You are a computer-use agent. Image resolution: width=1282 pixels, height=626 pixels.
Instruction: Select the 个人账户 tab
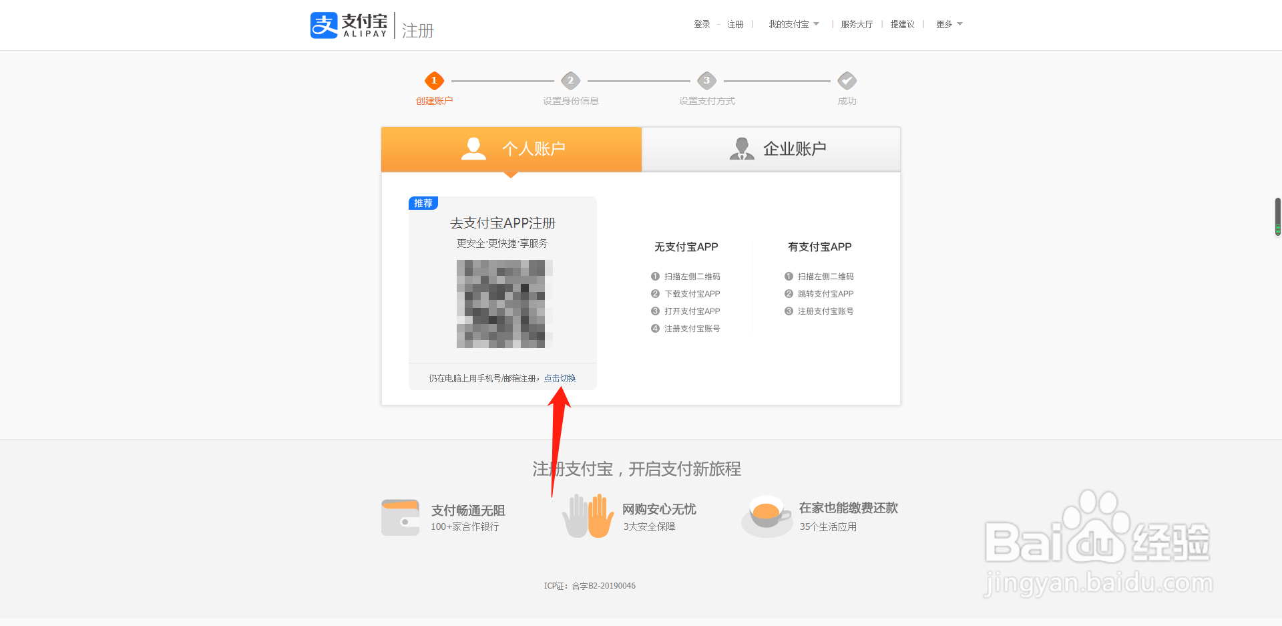(x=511, y=148)
